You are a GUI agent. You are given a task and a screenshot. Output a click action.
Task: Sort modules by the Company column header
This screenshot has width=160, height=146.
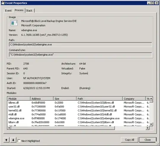(134, 99)
